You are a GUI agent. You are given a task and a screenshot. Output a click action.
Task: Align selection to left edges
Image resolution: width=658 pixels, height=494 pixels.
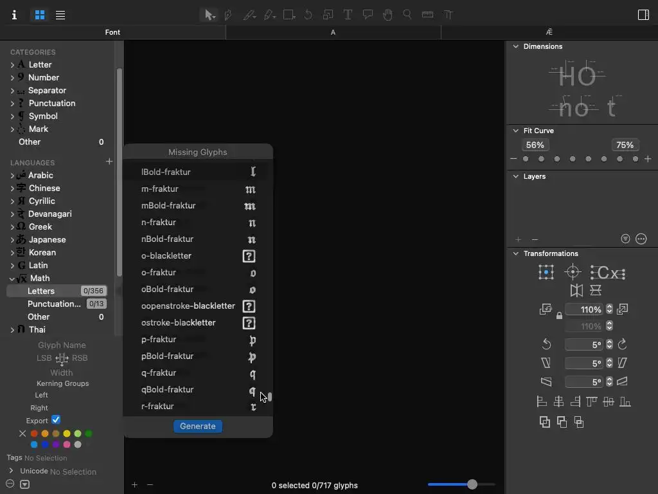(542, 402)
